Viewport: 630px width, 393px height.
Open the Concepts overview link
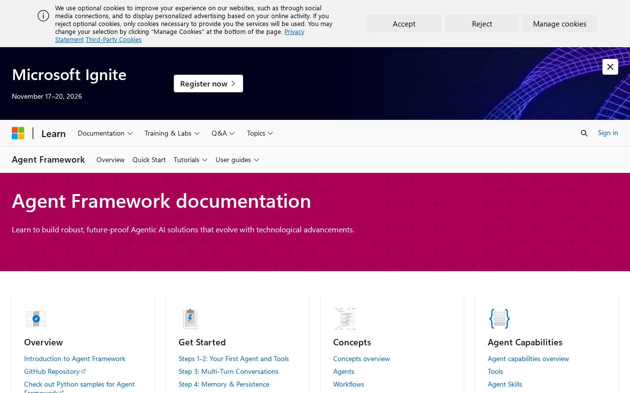pyautogui.click(x=361, y=359)
